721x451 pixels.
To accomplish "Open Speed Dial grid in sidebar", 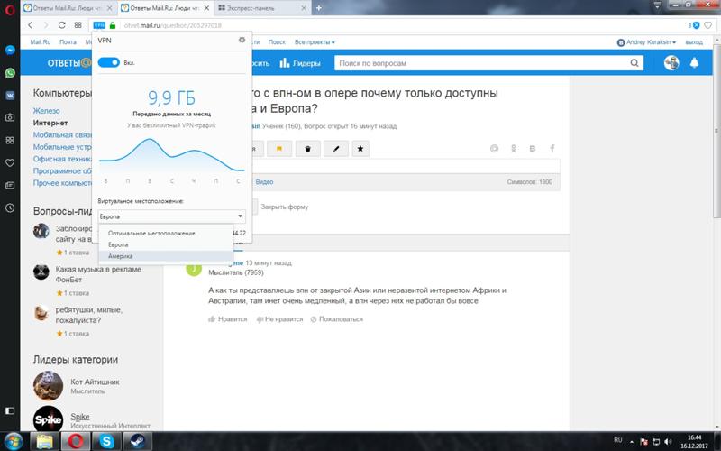I will coord(10,140).
